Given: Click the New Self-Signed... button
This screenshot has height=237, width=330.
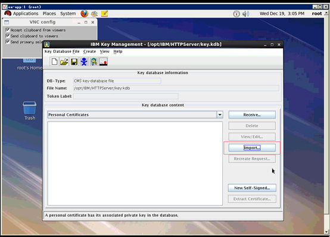Looking at the screenshot, I should tap(252, 188).
